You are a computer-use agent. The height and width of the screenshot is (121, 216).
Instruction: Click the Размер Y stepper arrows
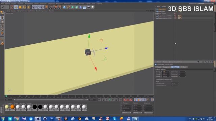pos(169,74)
